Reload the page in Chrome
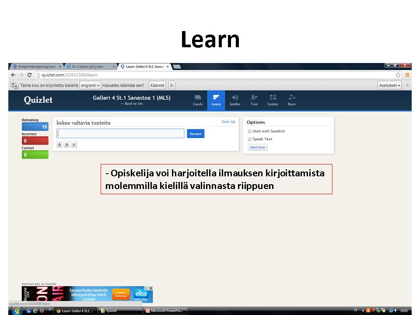Image resolution: width=420 pixels, height=315 pixels. click(30, 75)
